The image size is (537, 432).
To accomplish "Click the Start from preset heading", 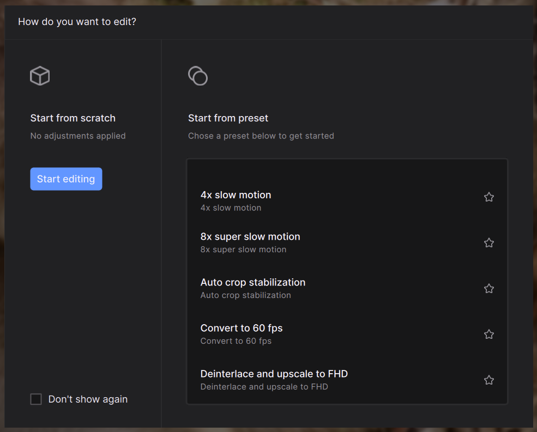I will tap(228, 118).
